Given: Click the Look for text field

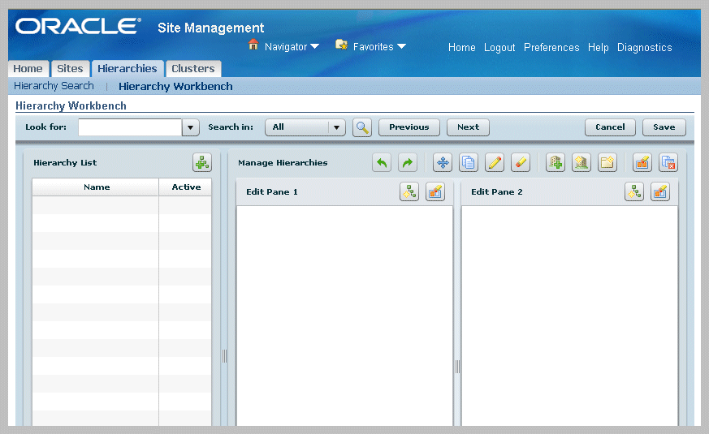Looking at the screenshot, I should pyautogui.click(x=130, y=127).
